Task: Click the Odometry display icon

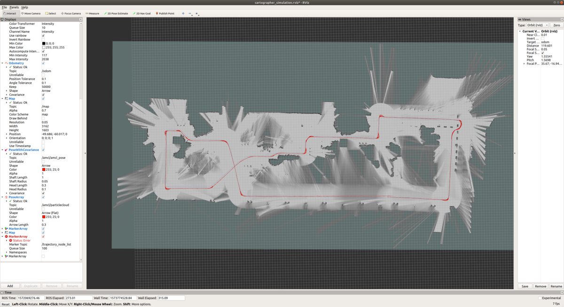Action: pos(6,63)
